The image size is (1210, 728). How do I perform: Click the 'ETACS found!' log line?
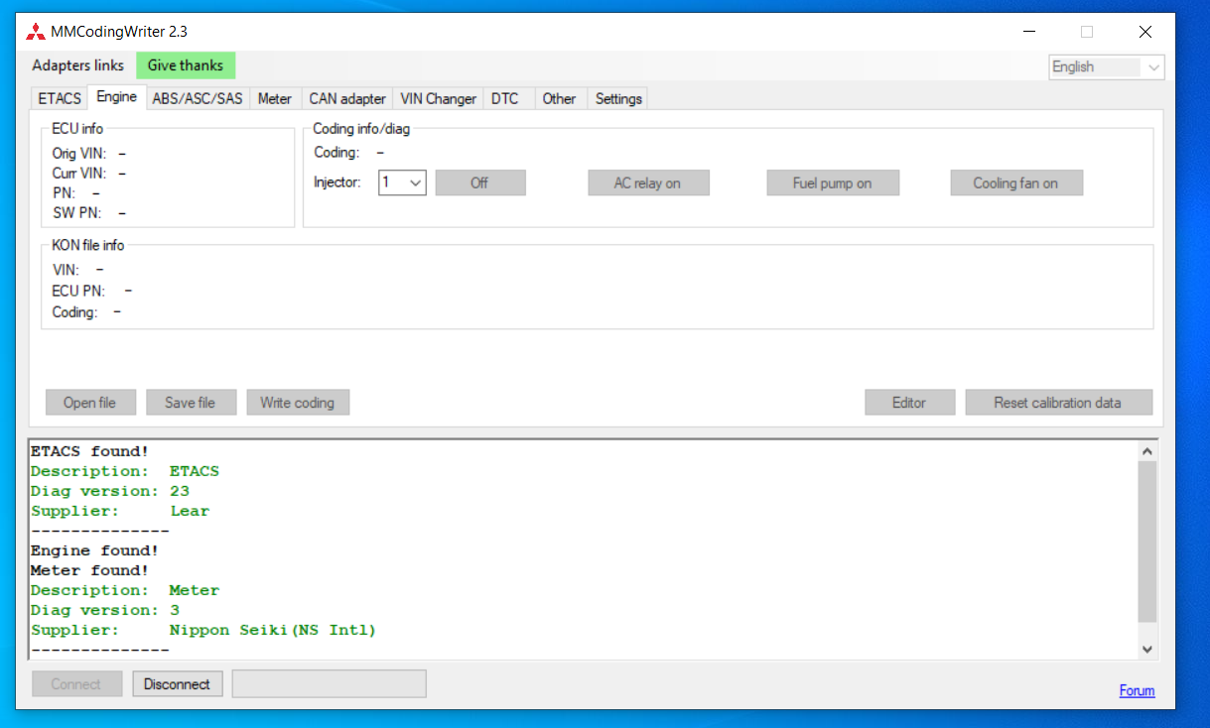(90, 451)
